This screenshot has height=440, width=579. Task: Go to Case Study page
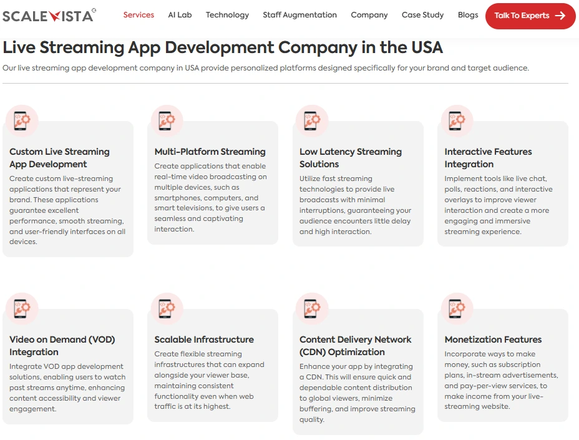[423, 15]
